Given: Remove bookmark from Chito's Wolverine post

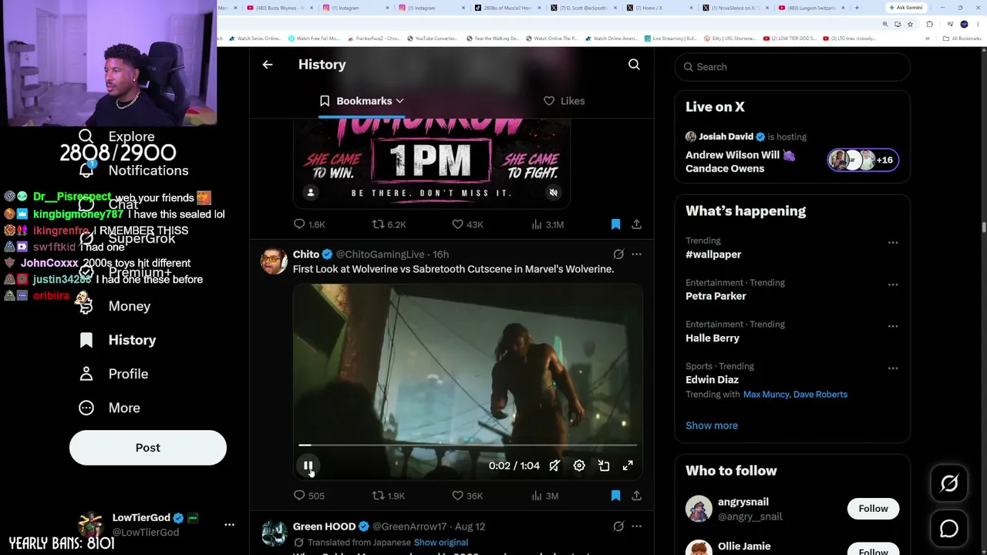Looking at the screenshot, I should click(615, 496).
